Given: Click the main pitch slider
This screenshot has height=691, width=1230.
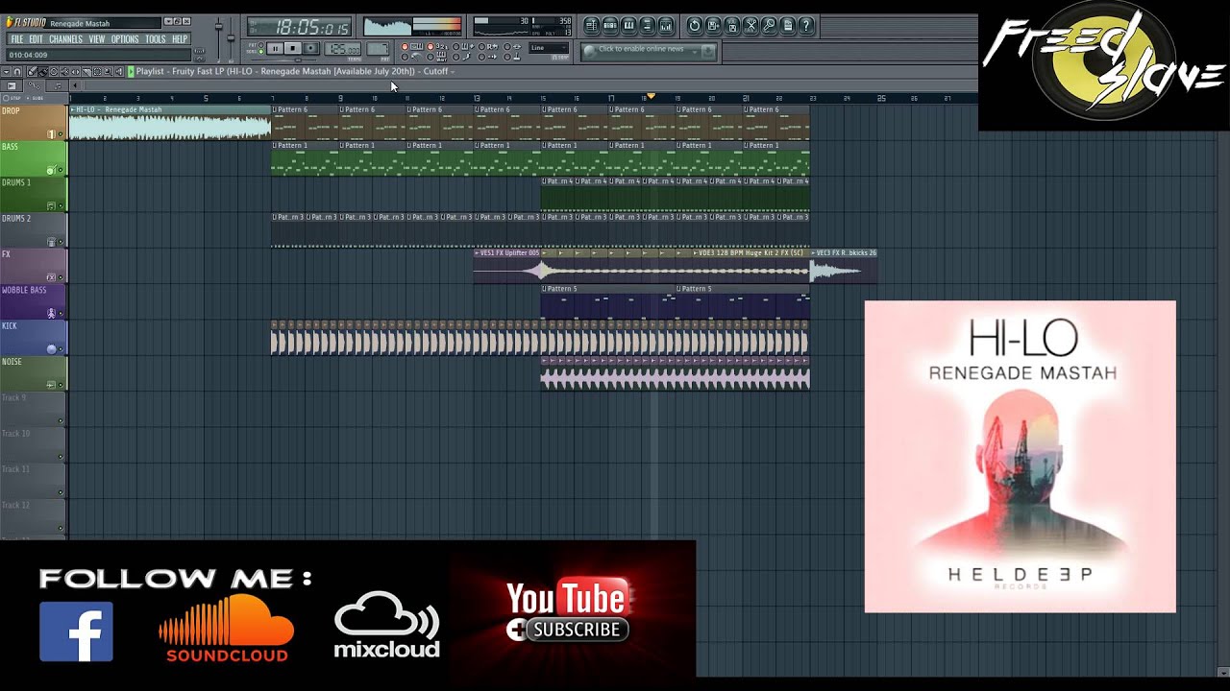Looking at the screenshot, I should [x=231, y=36].
